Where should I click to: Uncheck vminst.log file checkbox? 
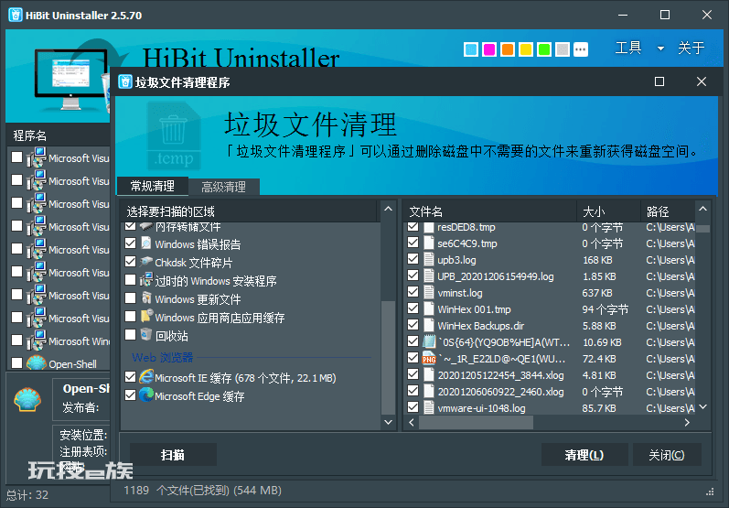tap(413, 292)
